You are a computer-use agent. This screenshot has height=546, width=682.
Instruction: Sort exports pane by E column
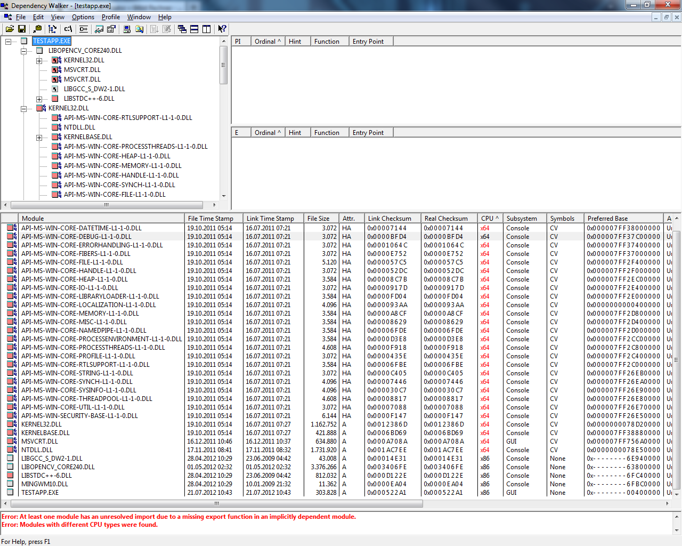pos(241,132)
